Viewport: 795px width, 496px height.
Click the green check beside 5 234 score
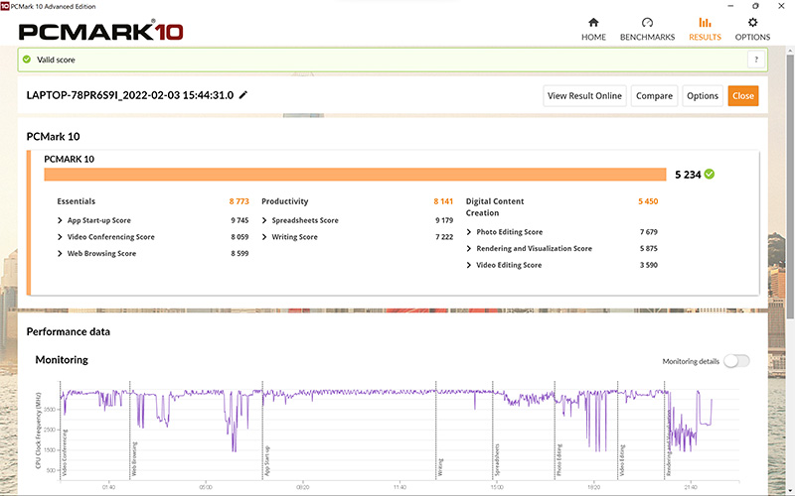710,175
